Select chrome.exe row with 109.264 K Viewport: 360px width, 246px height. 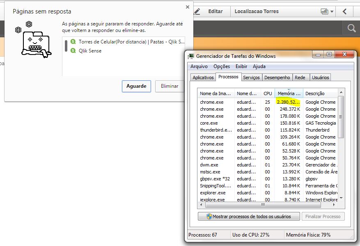tap(268, 137)
